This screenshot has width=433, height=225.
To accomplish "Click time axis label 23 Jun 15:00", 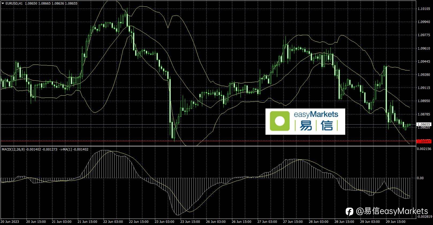I will [x=190, y=222].
